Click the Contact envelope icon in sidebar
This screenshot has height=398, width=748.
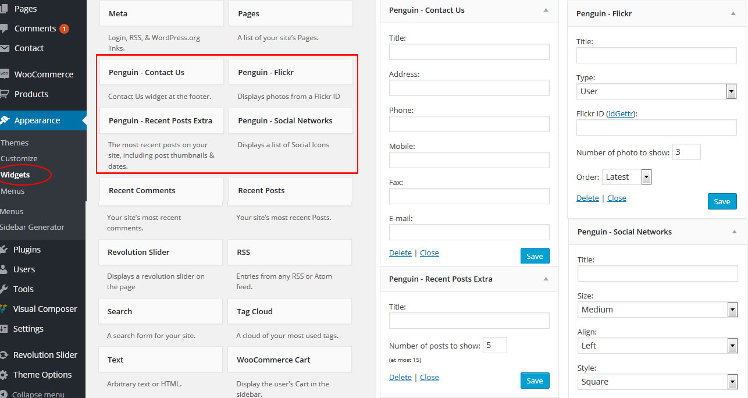(4, 48)
